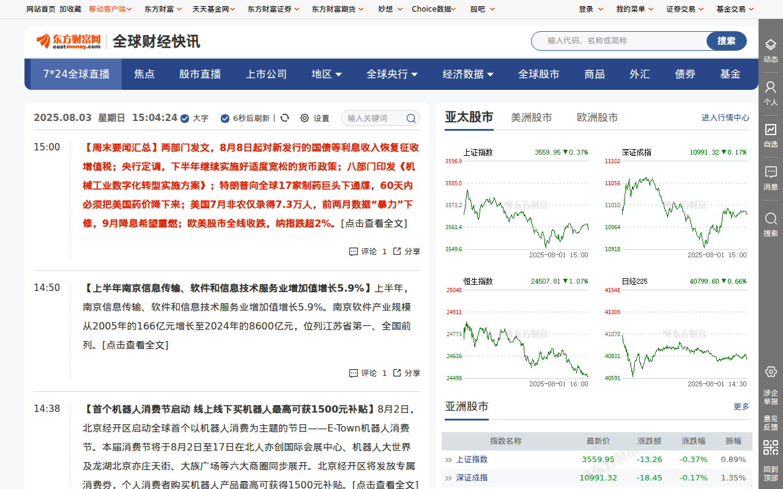Image resolution: width=783 pixels, height=489 pixels.
Task: Click the arrow icon beside 深证成指 row
Action: tap(449, 478)
